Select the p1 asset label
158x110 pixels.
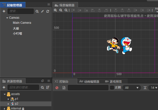tap(16, 99)
